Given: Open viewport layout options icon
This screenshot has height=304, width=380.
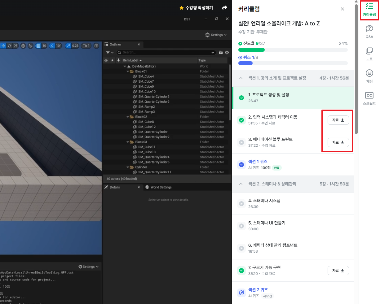Looking at the screenshot, I should coord(96,46).
